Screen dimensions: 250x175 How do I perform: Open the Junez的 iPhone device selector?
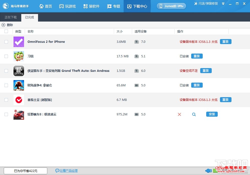point(171,6)
